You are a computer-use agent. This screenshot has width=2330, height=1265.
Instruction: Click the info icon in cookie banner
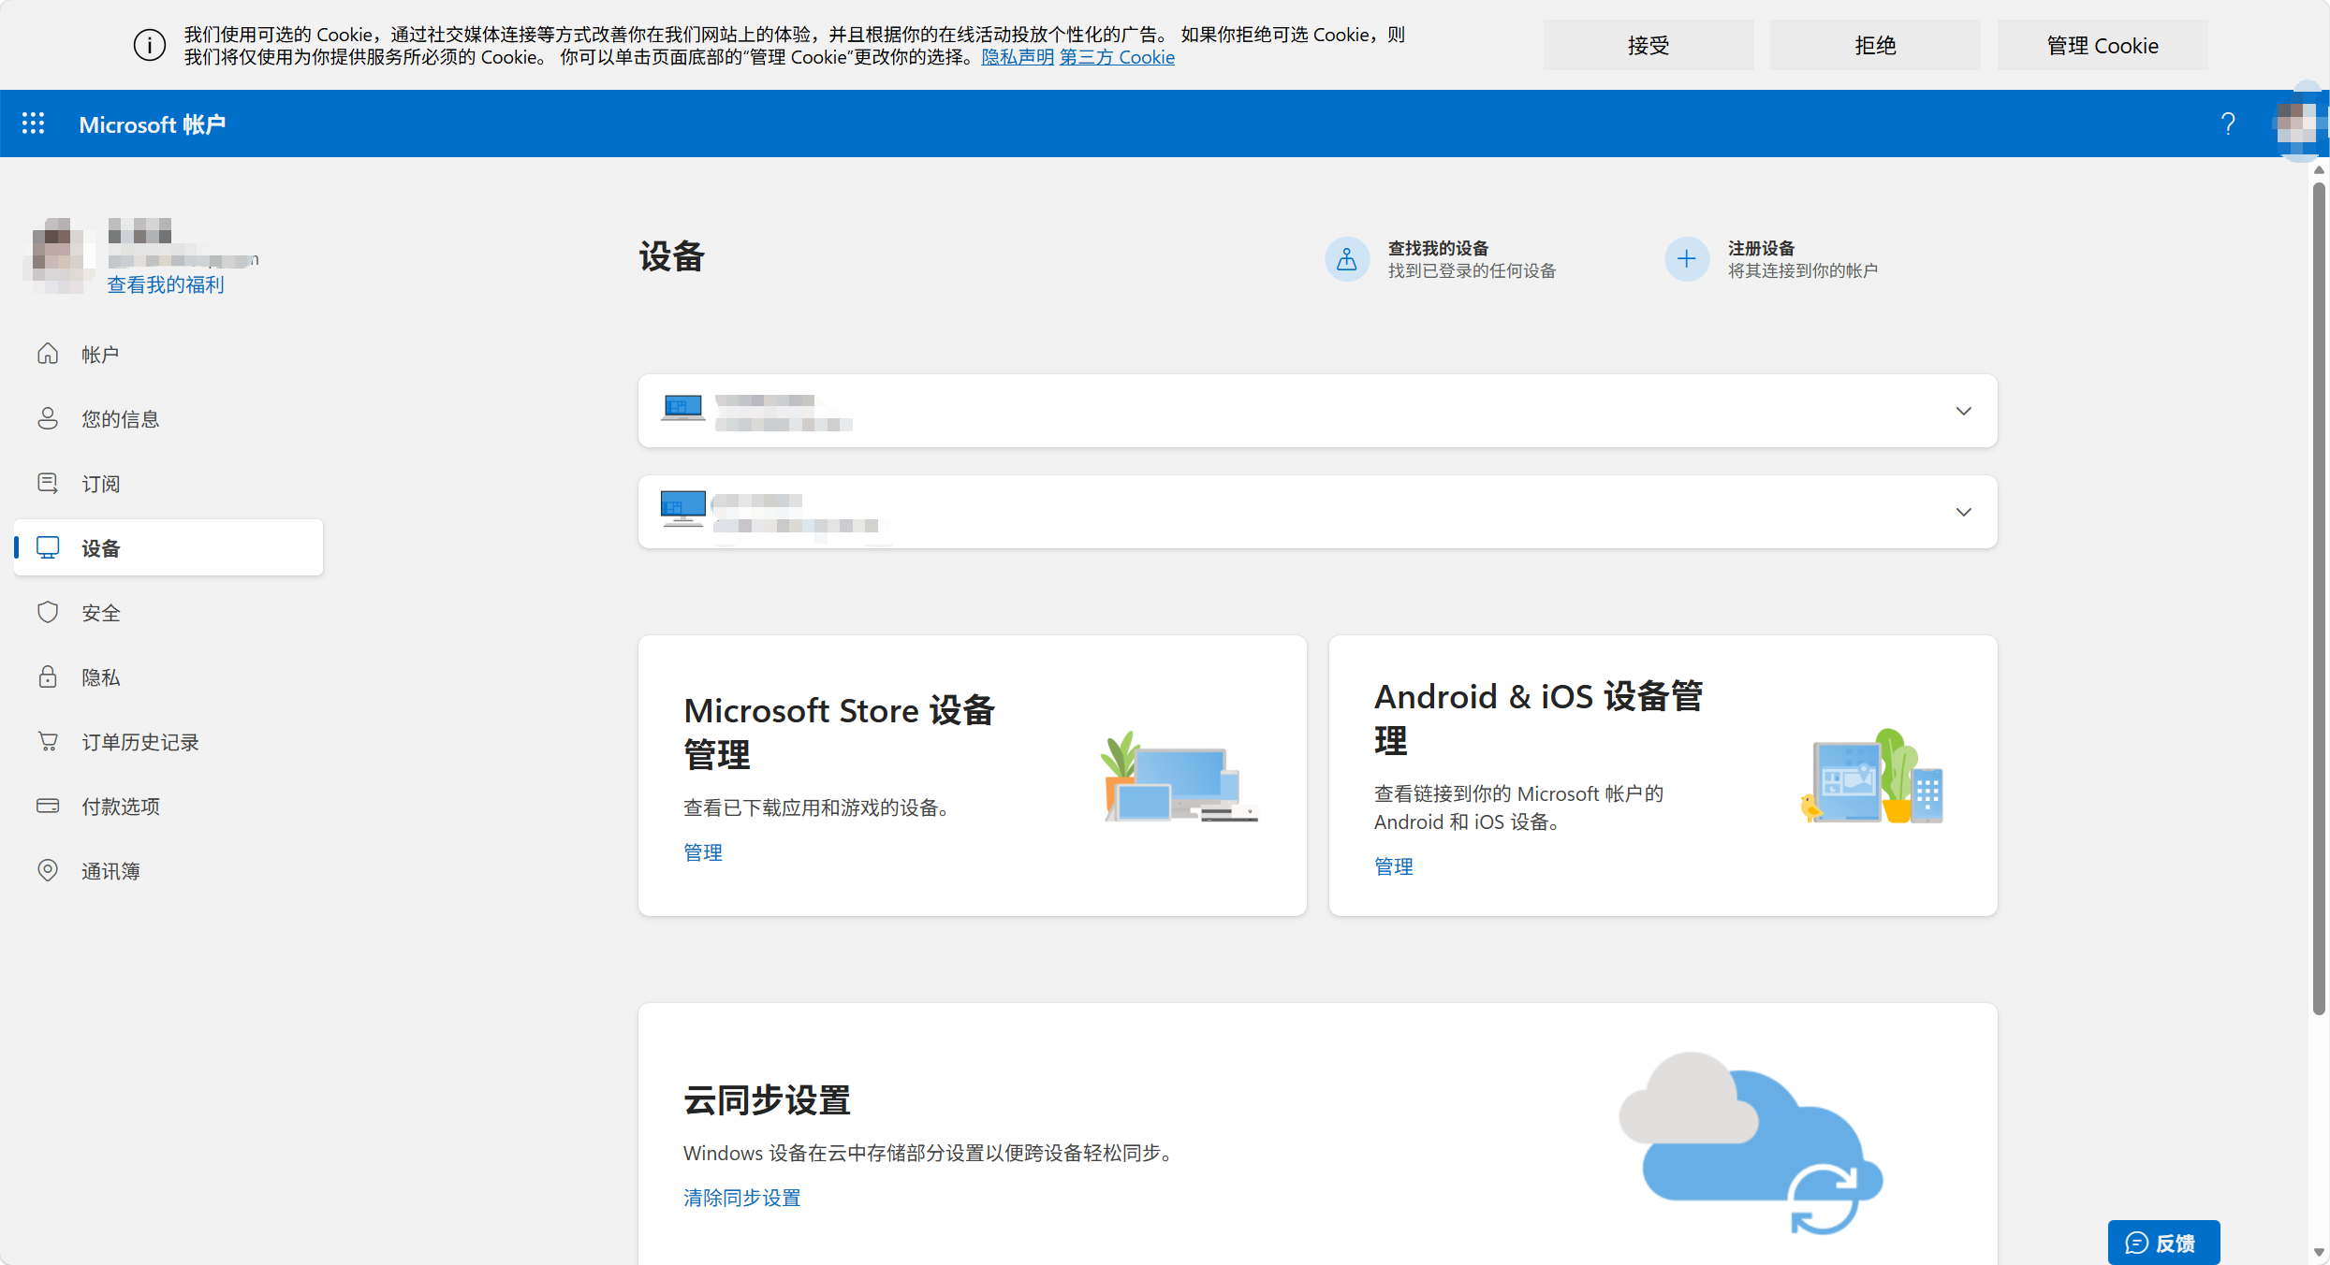150,45
